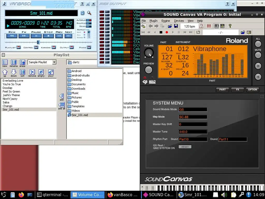Screen dimensions: 265x199
Task: Click the ALL round button
Action: pos(258,44)
